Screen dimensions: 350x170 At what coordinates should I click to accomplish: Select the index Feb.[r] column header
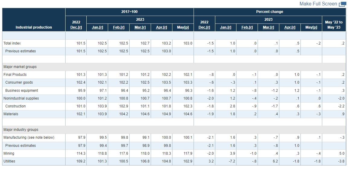(x=118, y=27)
